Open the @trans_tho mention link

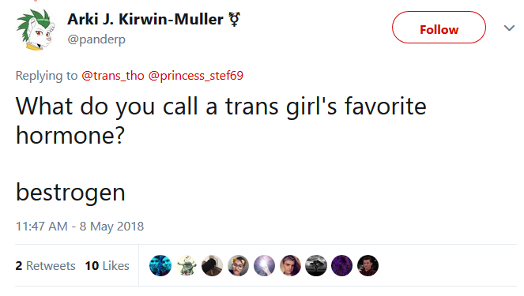(113, 76)
